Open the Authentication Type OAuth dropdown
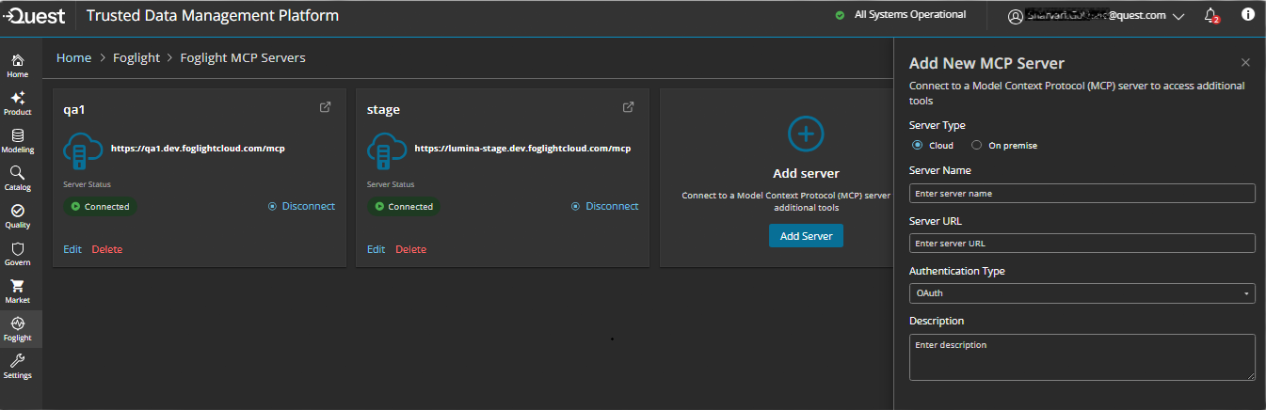 point(1082,293)
